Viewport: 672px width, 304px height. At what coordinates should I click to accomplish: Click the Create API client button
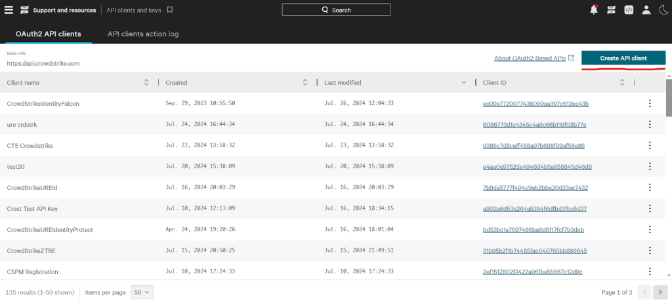(623, 58)
